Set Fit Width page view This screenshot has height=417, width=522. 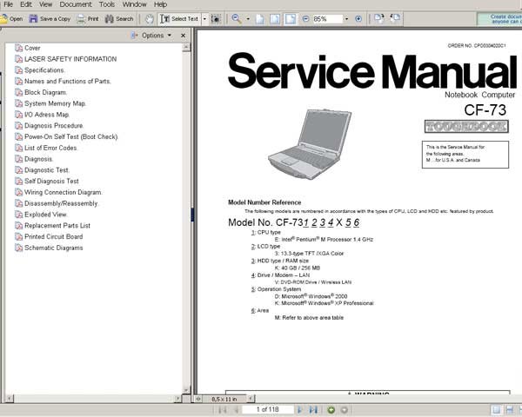291,19
